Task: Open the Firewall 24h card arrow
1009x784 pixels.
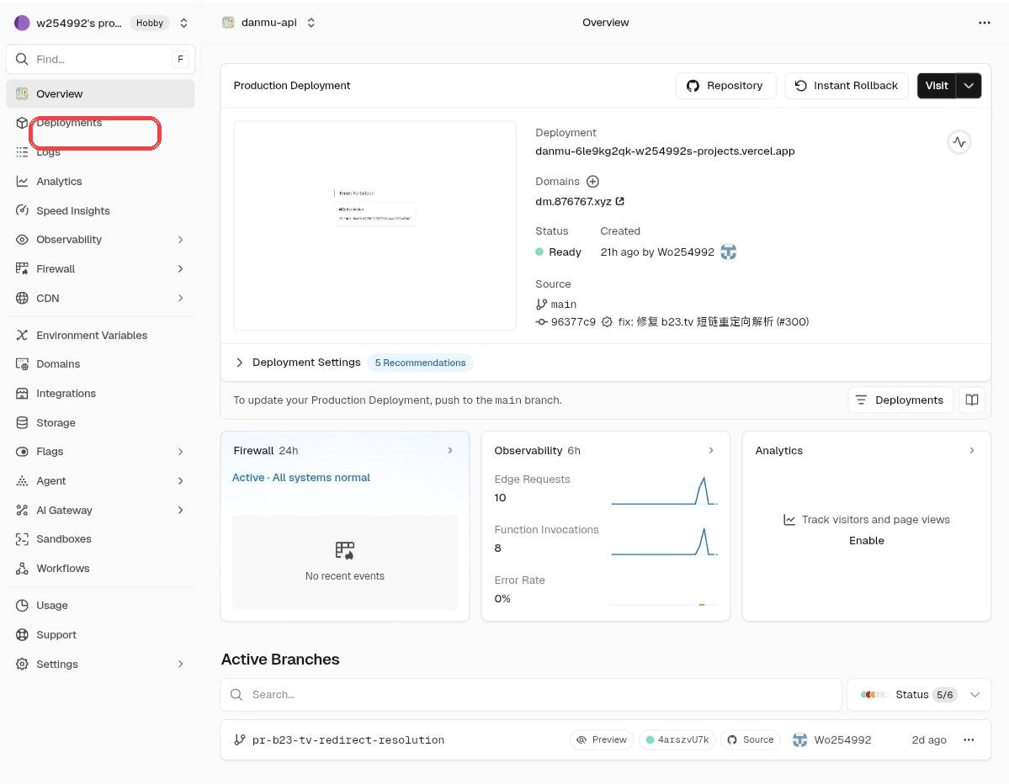Action: click(450, 451)
